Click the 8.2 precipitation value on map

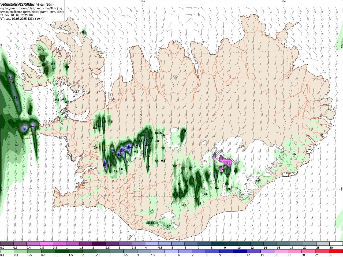click(113, 150)
